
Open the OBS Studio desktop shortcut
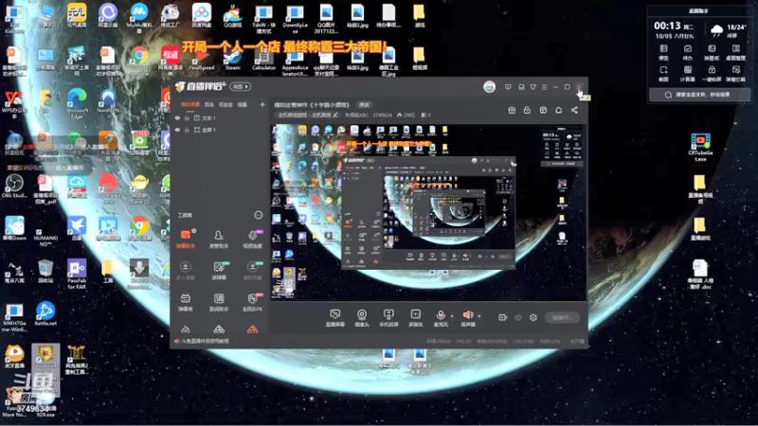[x=14, y=186]
